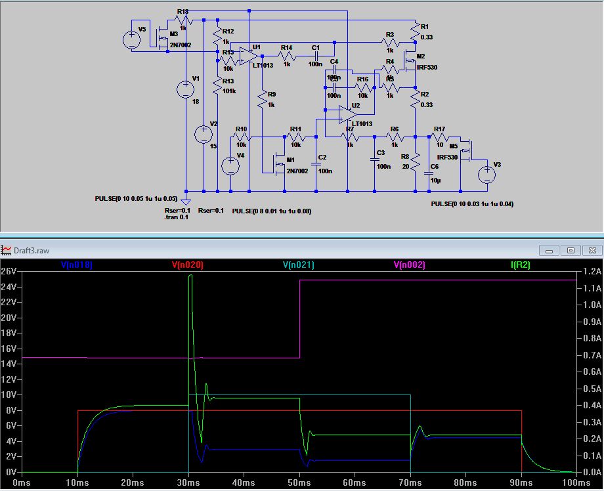Select the M5 IRF530 MOSFET symbol
The image size is (604, 491).
465,150
